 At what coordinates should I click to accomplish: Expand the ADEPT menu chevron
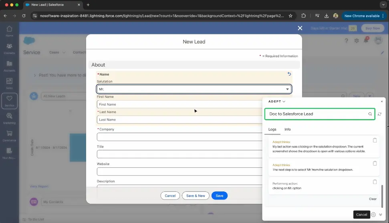(284, 102)
